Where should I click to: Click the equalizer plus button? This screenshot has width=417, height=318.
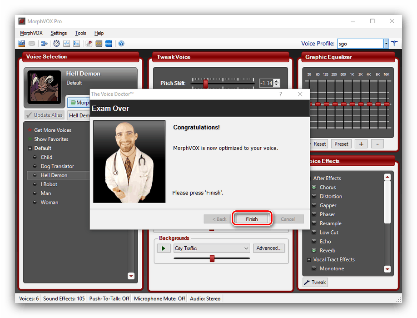click(x=361, y=144)
